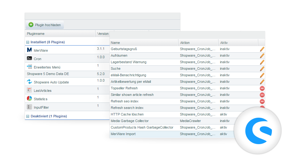Click the Topseller Refresh job name

pos(124,88)
